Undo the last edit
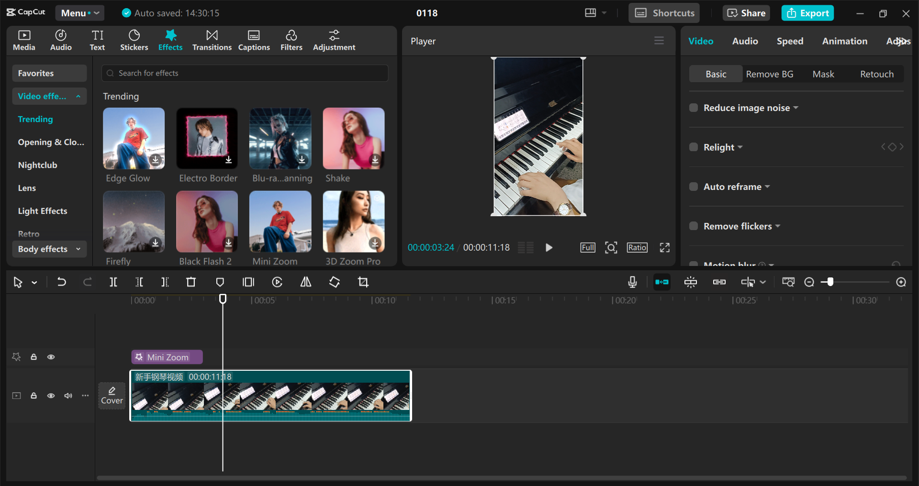919x486 pixels. click(62, 282)
